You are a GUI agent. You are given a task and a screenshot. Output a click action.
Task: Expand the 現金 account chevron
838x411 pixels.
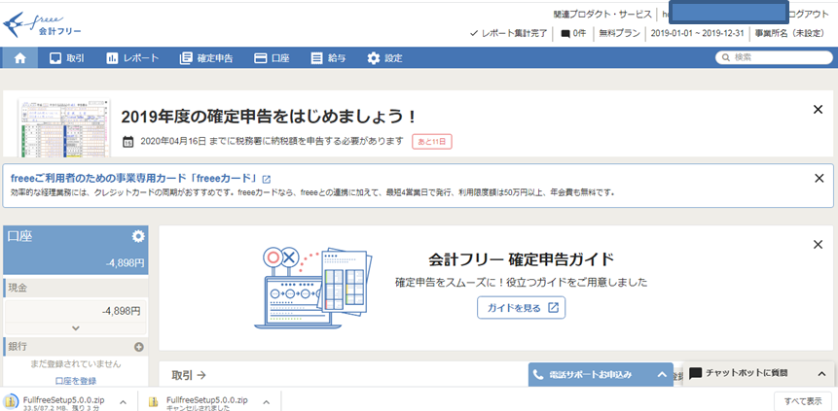coord(75,328)
